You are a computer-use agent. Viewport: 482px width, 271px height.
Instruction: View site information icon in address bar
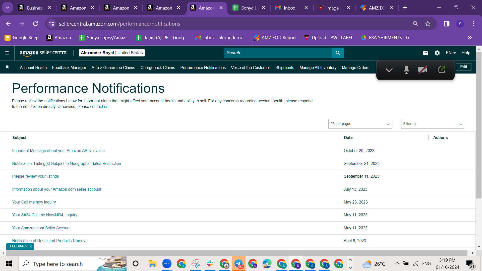tap(51, 24)
